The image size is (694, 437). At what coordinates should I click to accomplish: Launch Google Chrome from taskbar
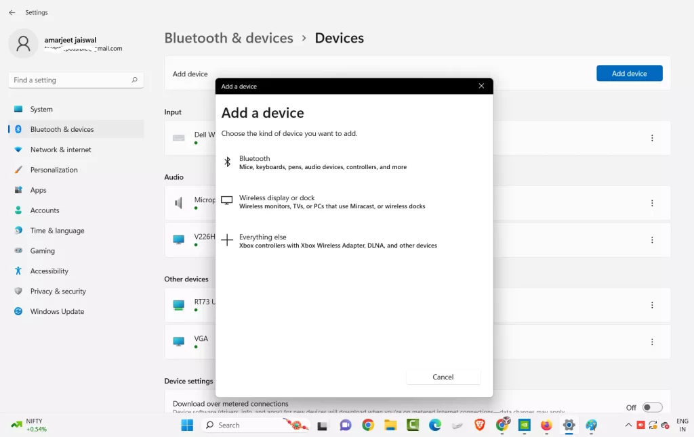tap(368, 425)
